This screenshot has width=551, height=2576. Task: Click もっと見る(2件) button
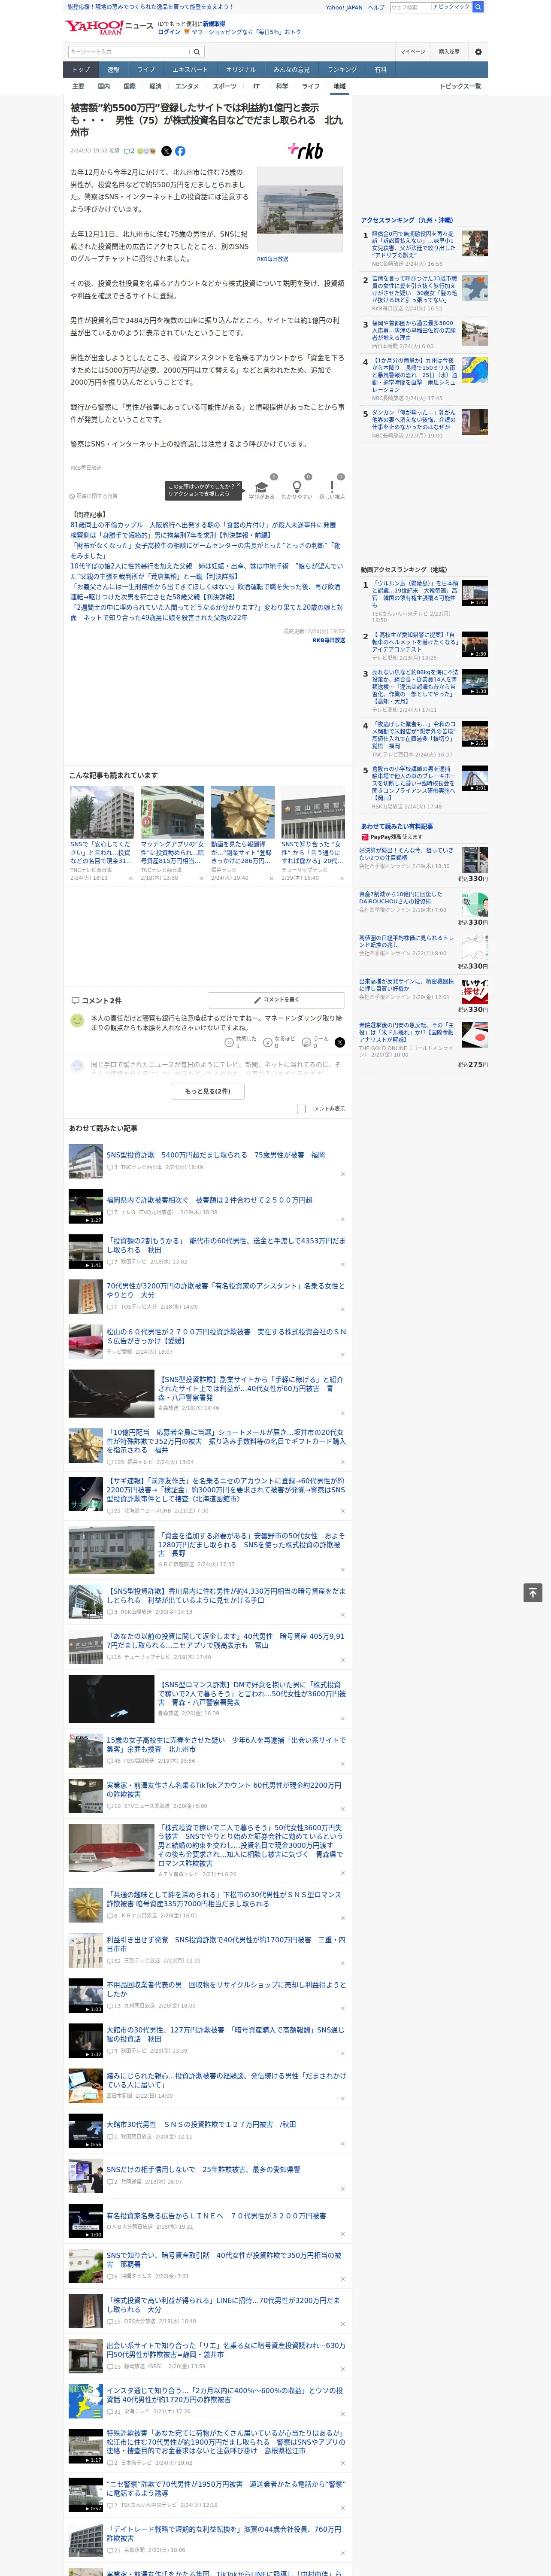click(x=207, y=1091)
